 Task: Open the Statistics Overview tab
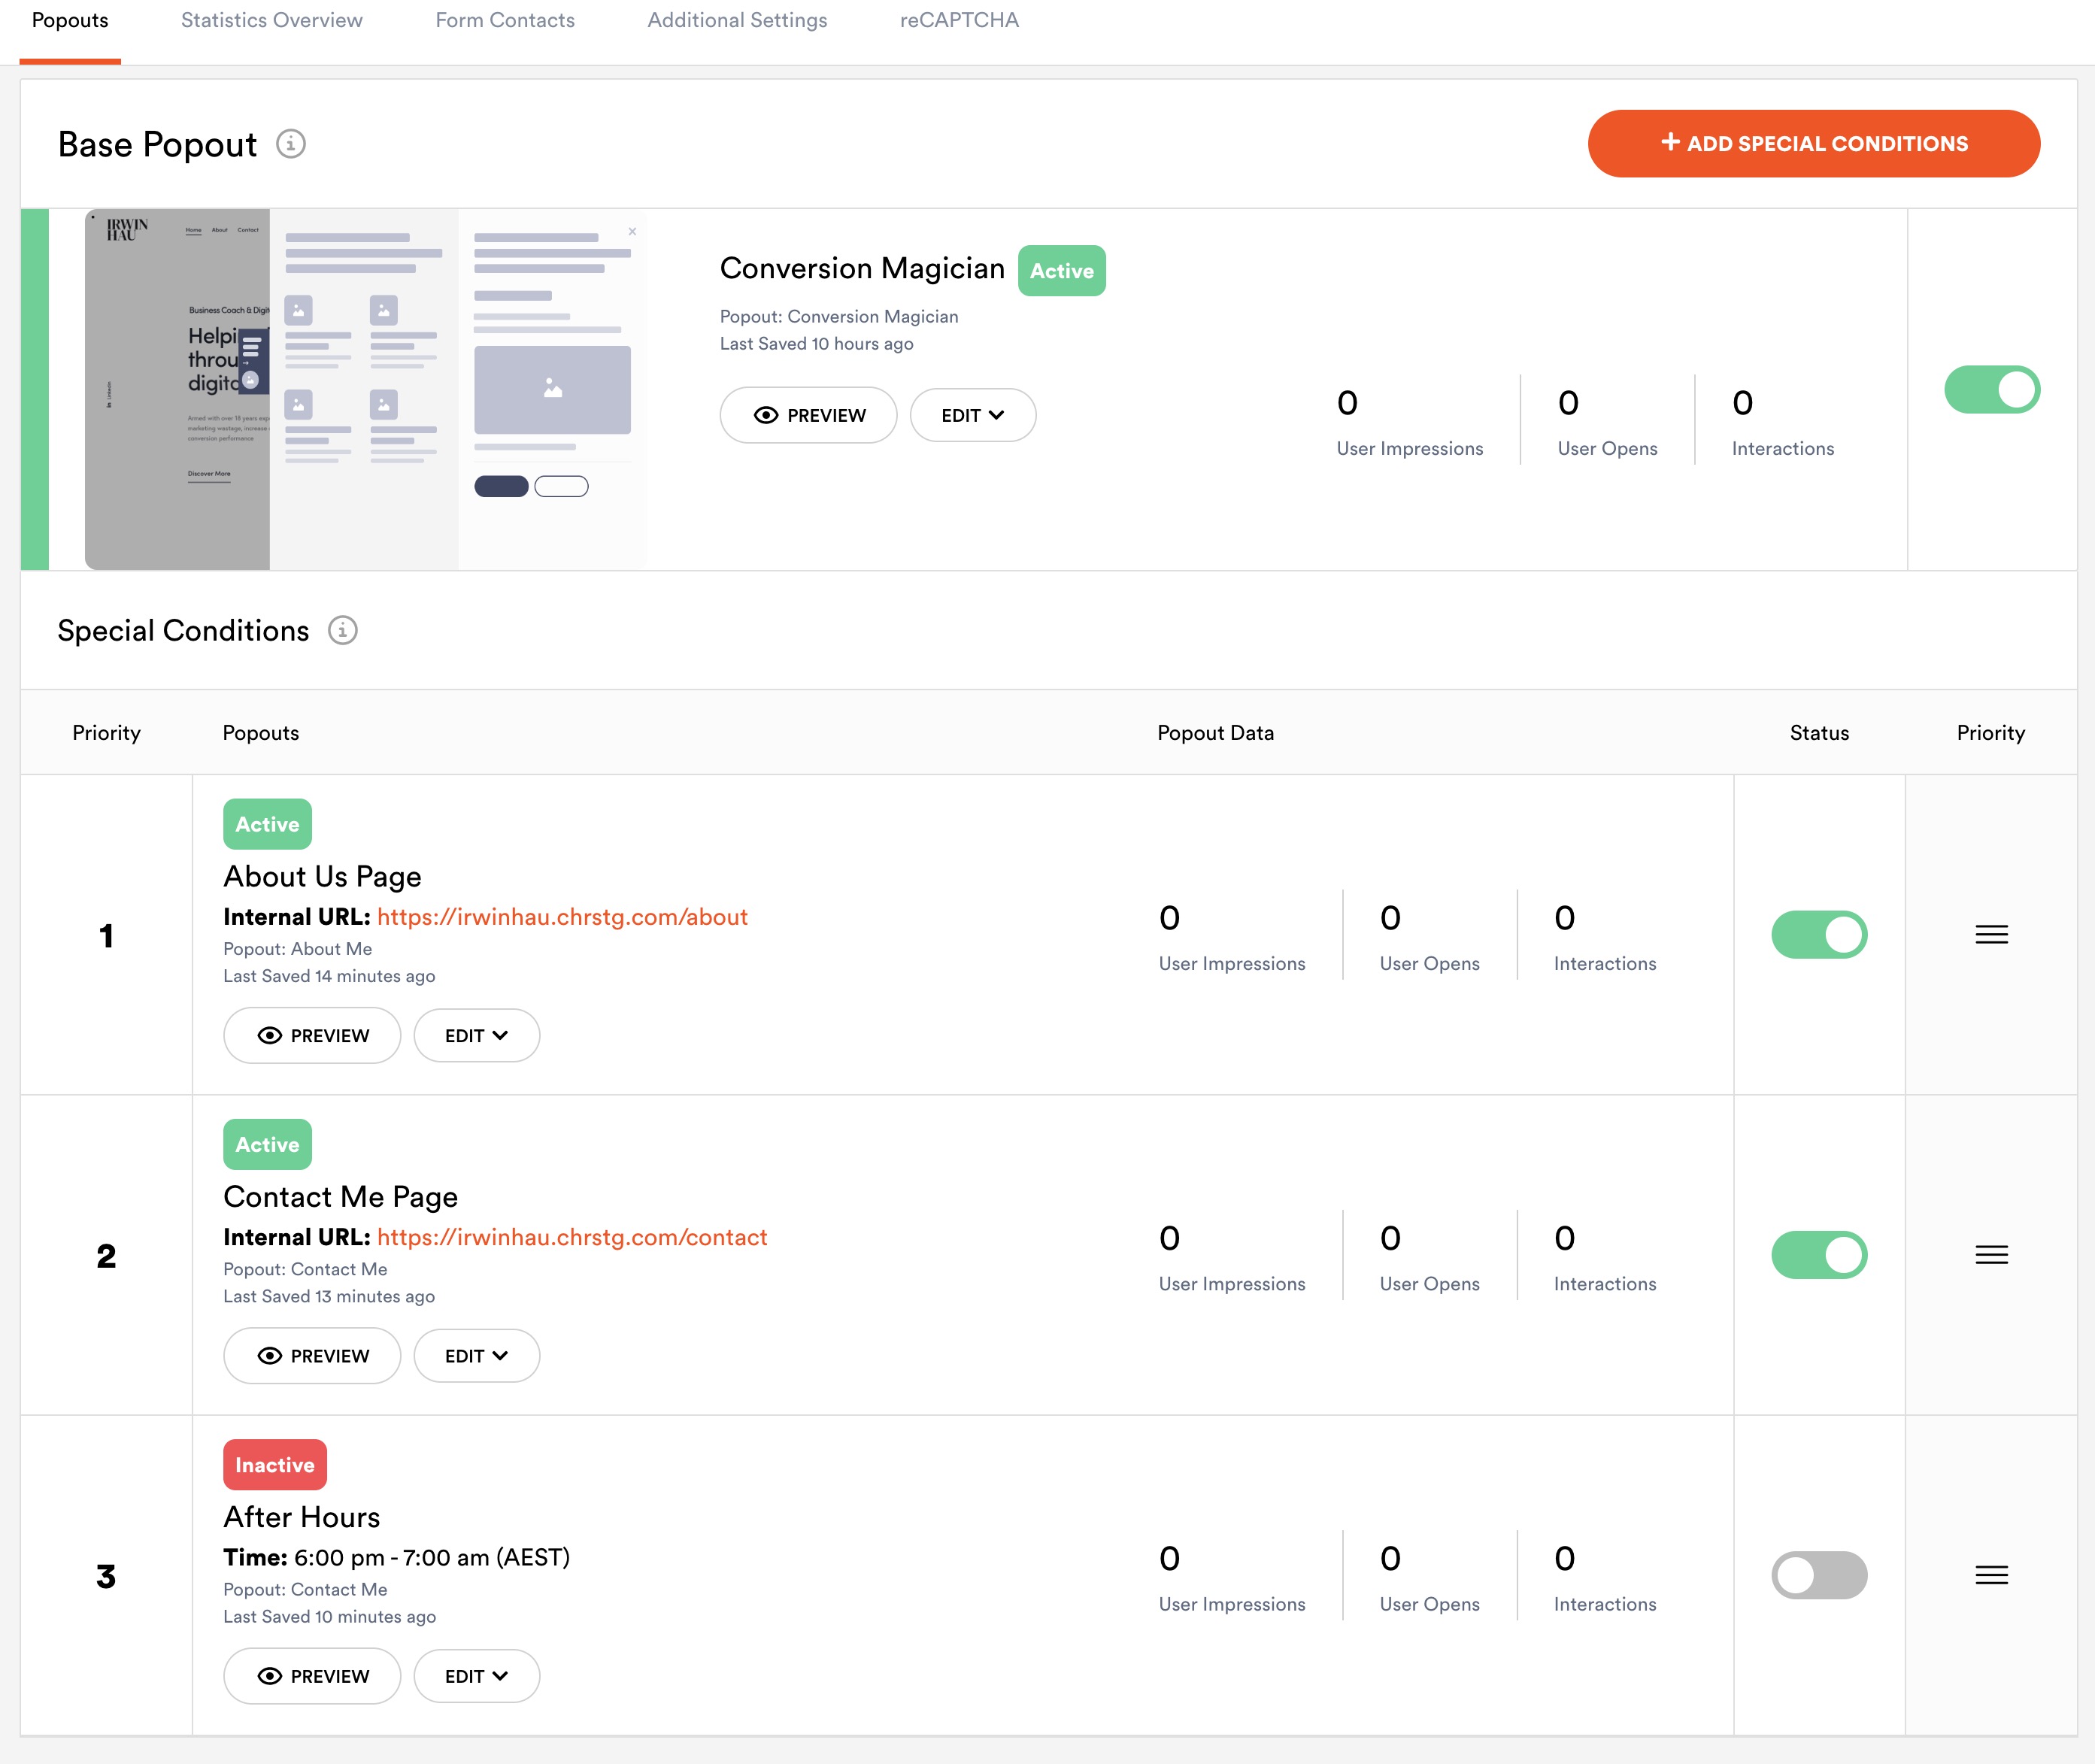pyautogui.click(x=271, y=21)
